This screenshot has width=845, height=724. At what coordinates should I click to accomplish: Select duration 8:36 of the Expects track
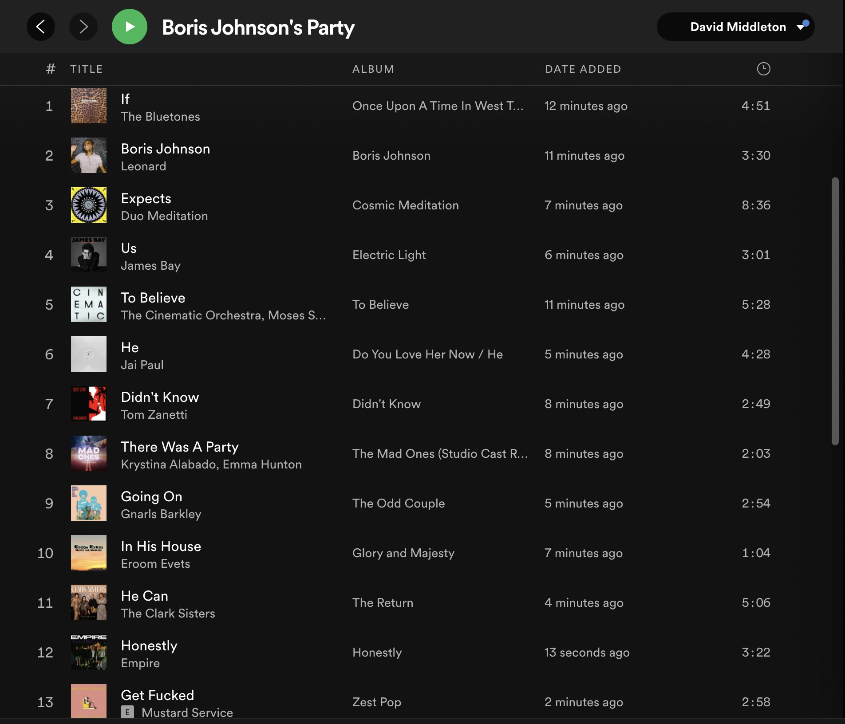(756, 205)
